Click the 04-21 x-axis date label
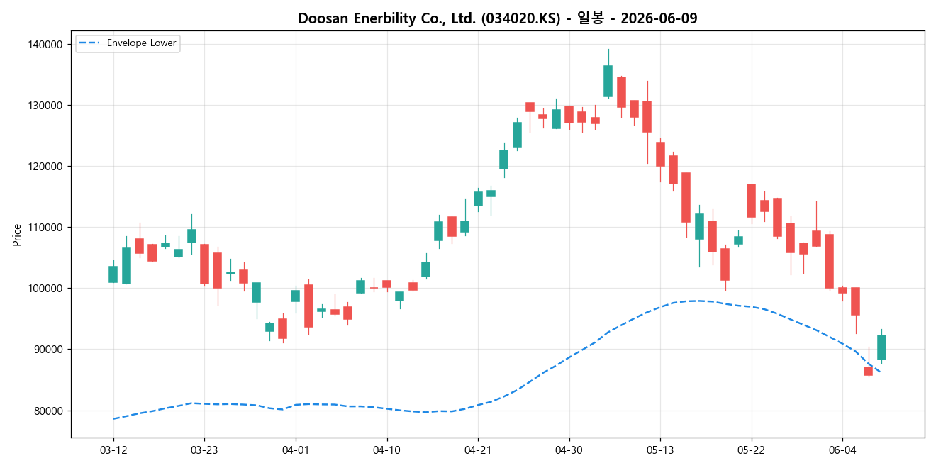The height and width of the screenshot is (468, 936). tap(478, 450)
